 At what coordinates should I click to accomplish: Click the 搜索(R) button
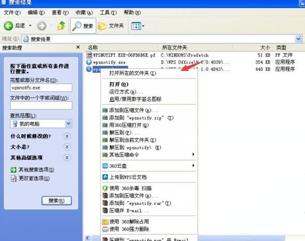pyautogui.click(x=57, y=201)
